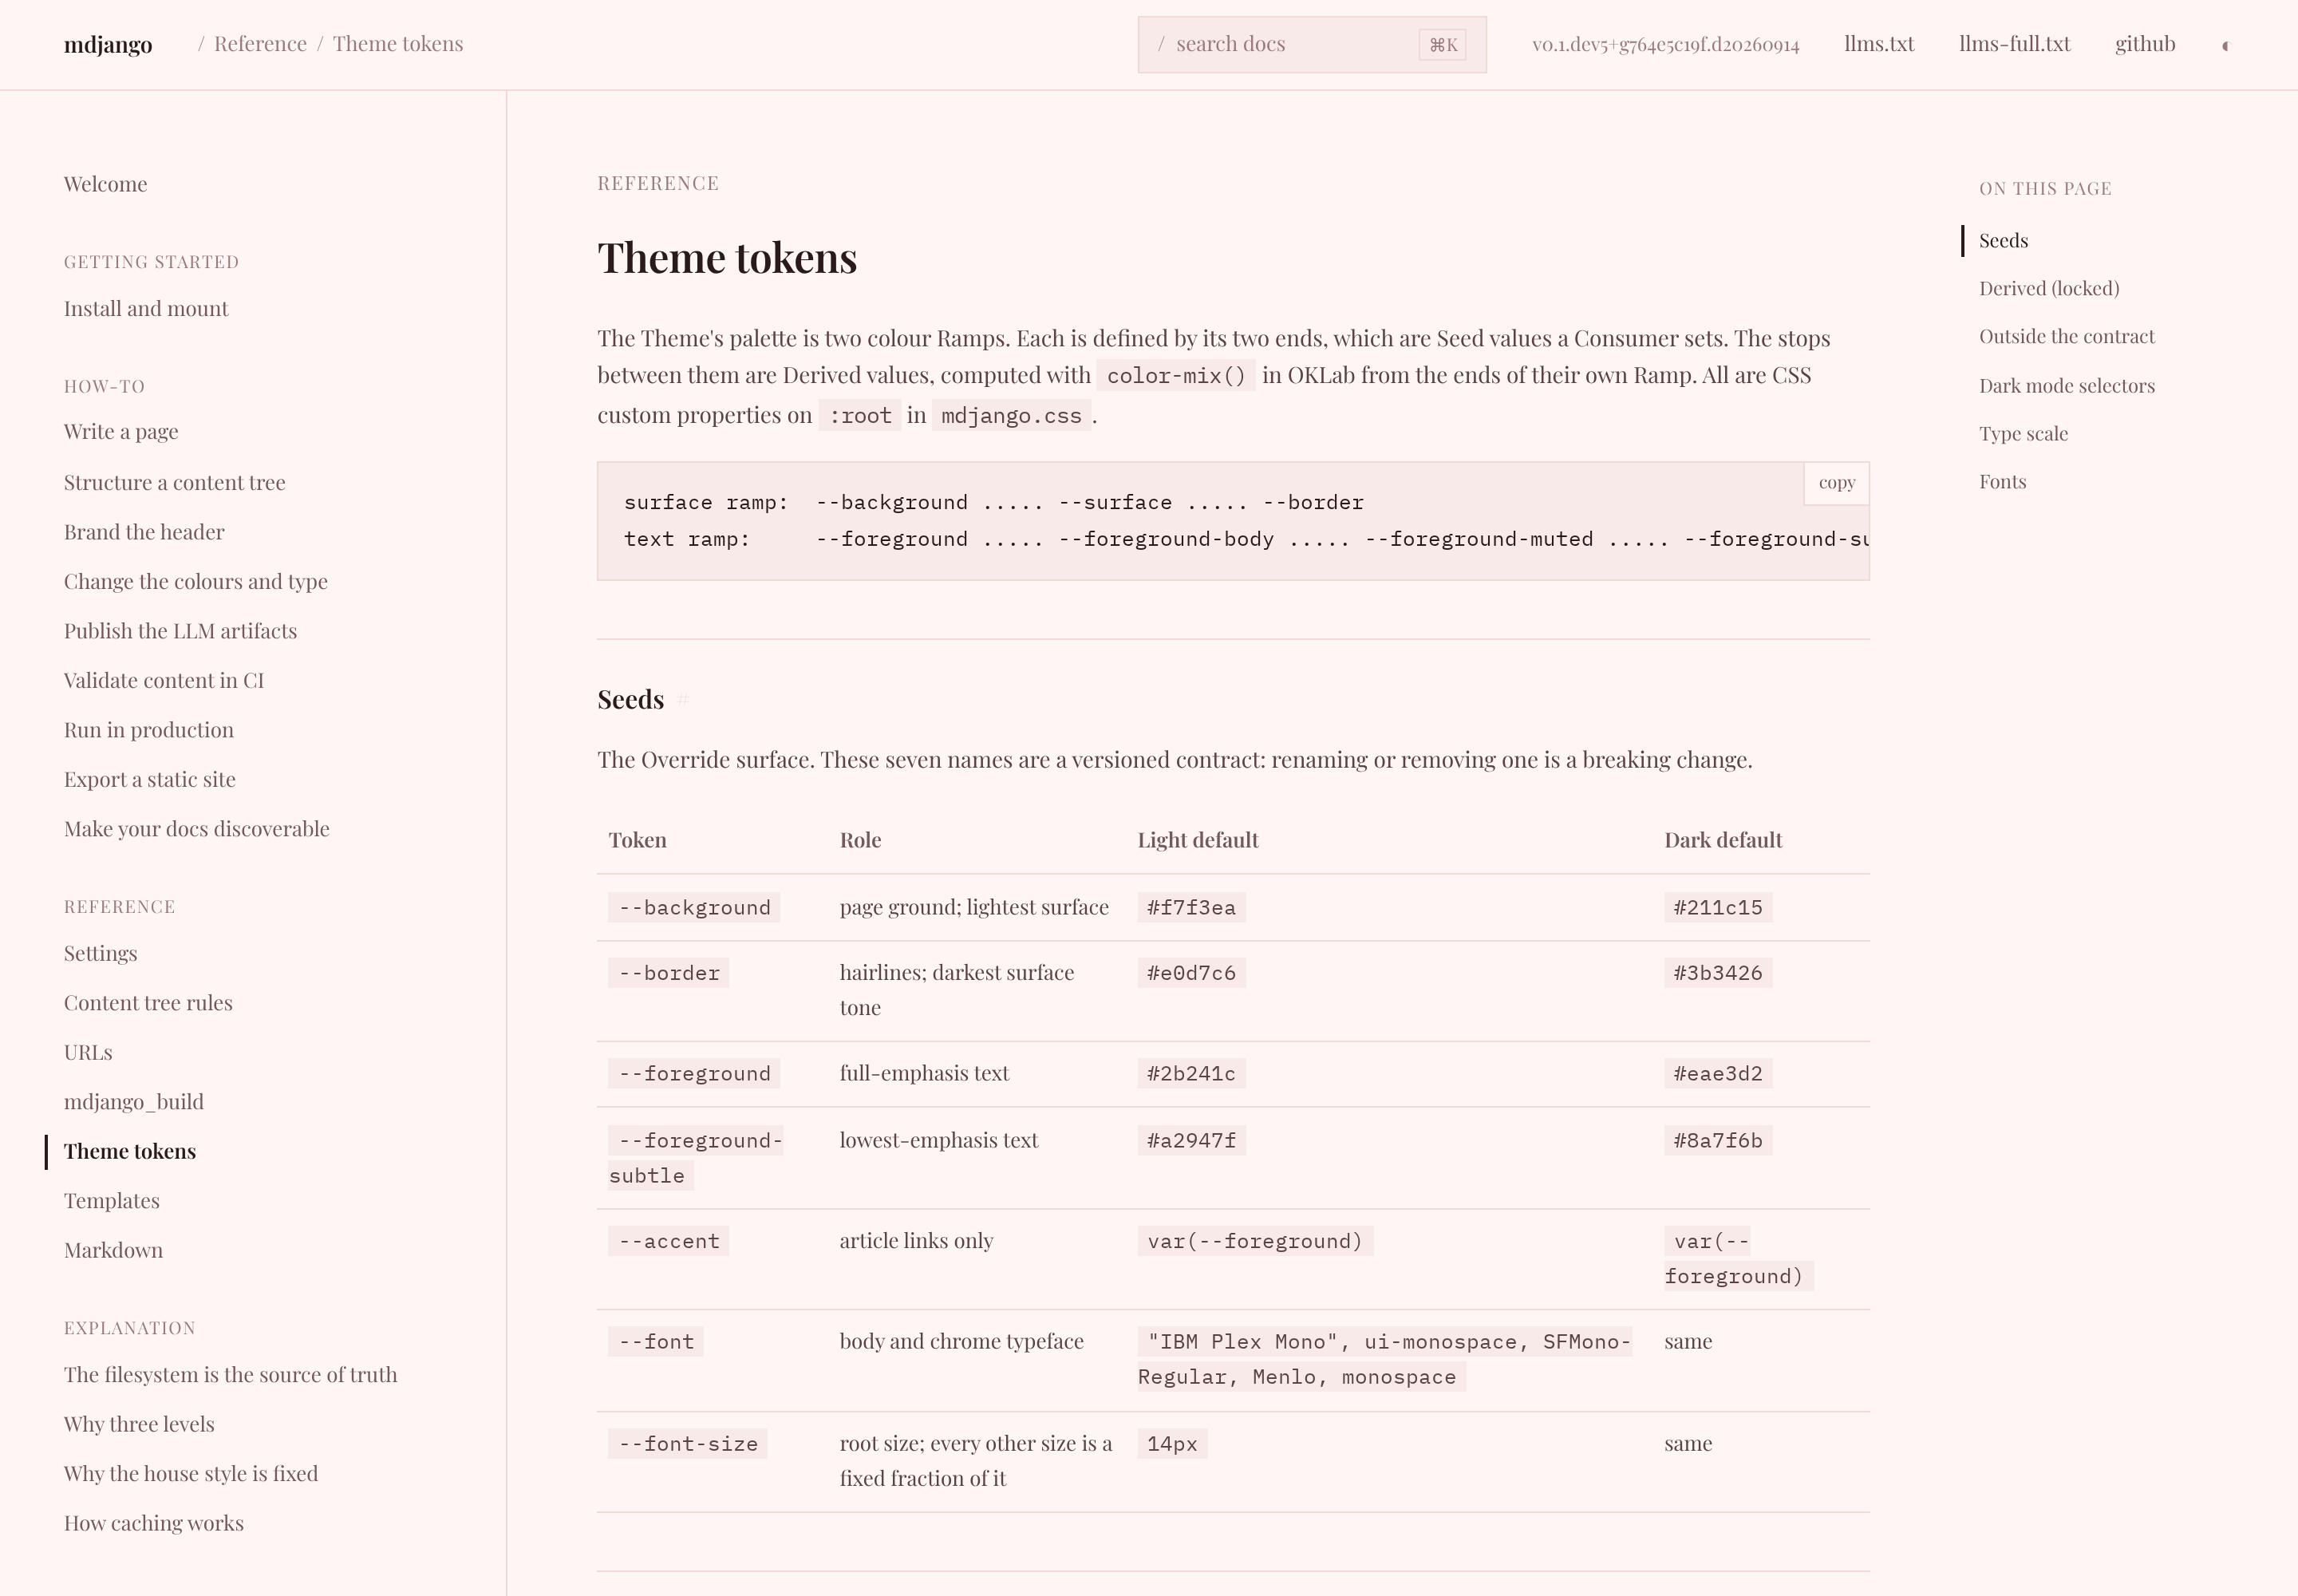Jump to Seeds in On This Page

tap(2003, 241)
